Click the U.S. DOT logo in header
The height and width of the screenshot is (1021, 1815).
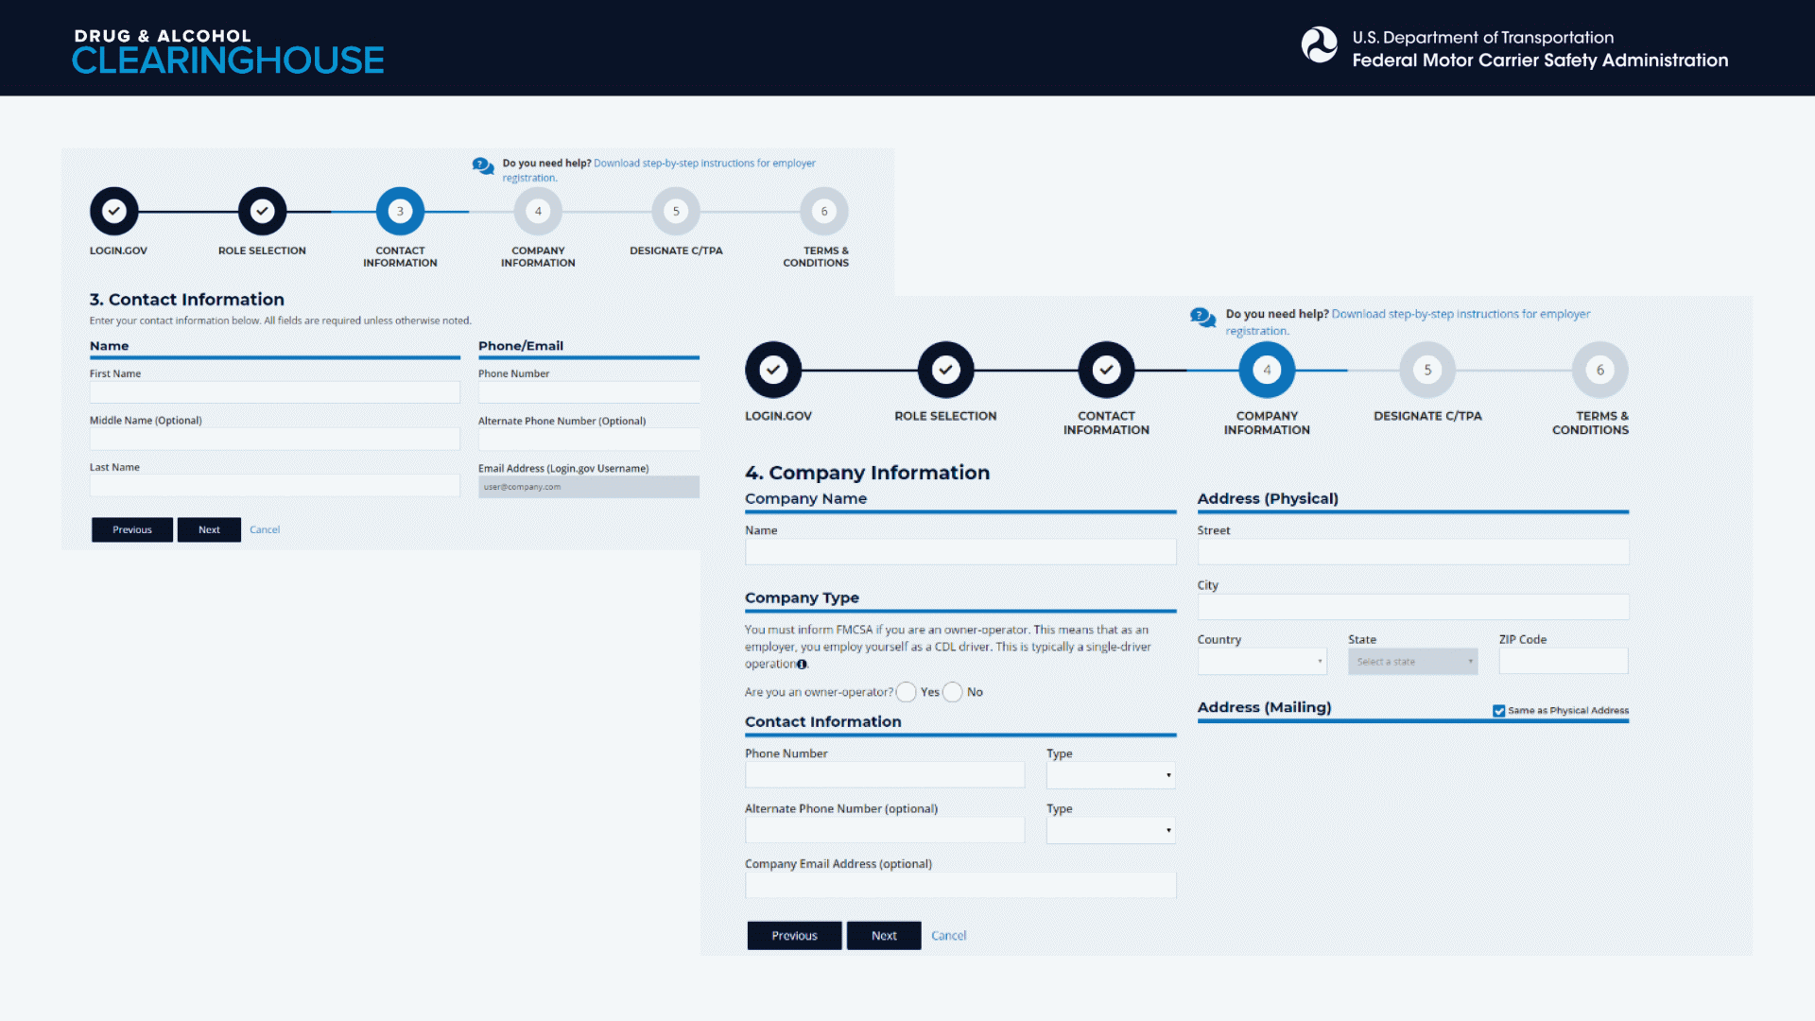[1320, 45]
